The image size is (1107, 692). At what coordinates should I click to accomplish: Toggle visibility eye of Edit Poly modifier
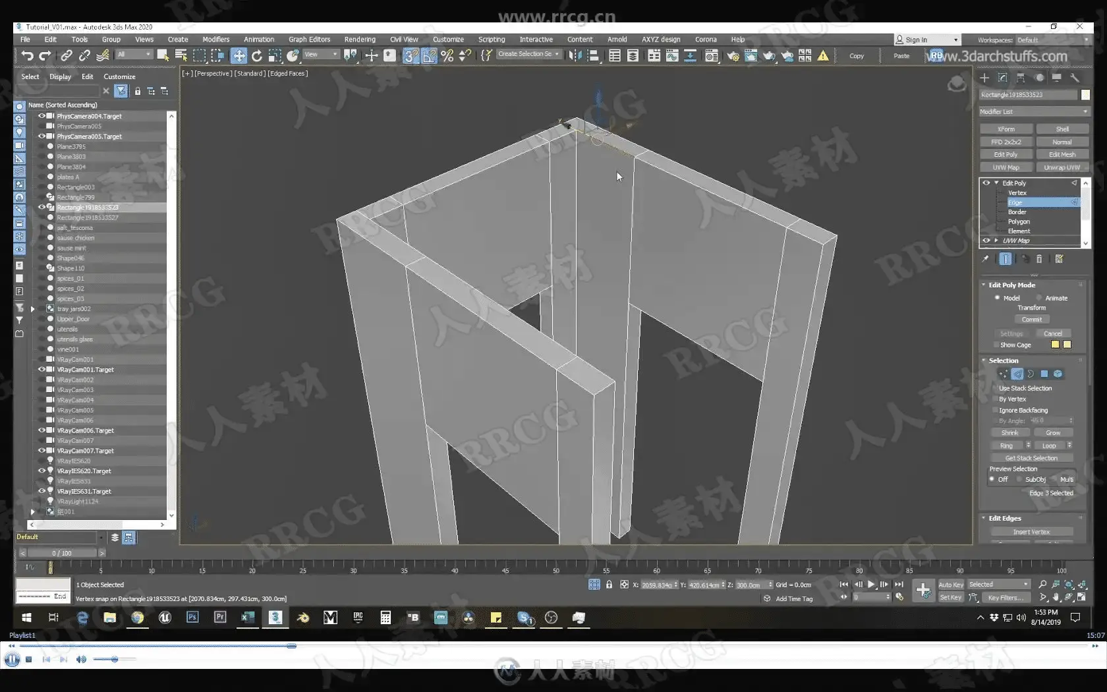(986, 183)
